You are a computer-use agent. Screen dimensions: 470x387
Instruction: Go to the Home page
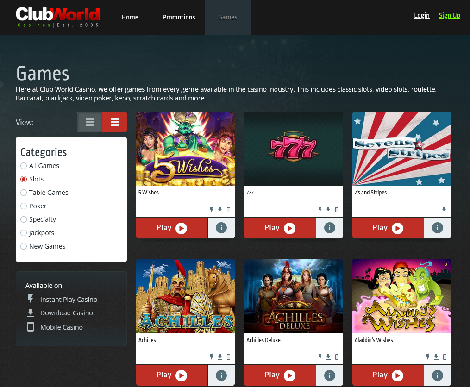pos(130,17)
